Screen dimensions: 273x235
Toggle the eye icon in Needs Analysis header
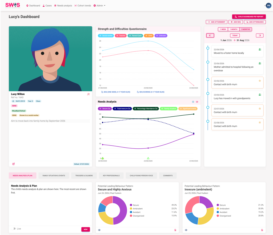[x=197, y=102]
